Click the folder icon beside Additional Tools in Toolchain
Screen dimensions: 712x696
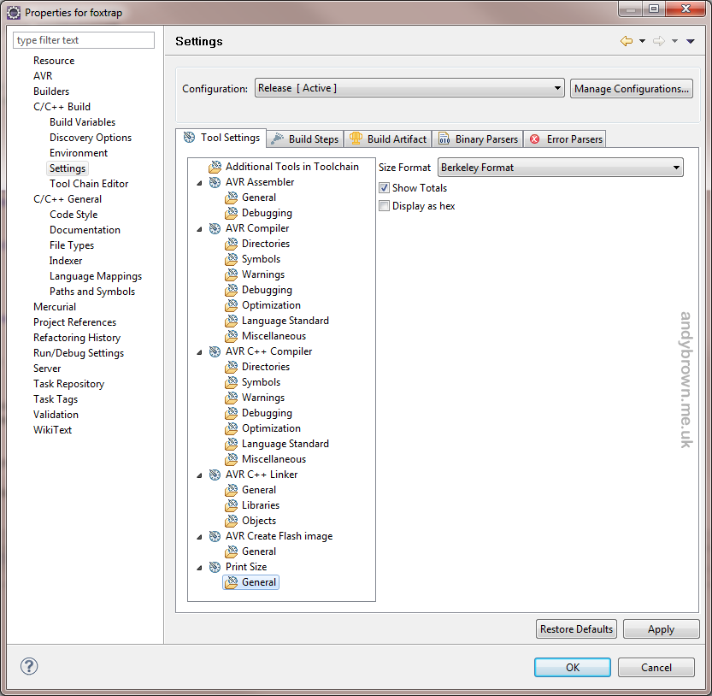[215, 167]
